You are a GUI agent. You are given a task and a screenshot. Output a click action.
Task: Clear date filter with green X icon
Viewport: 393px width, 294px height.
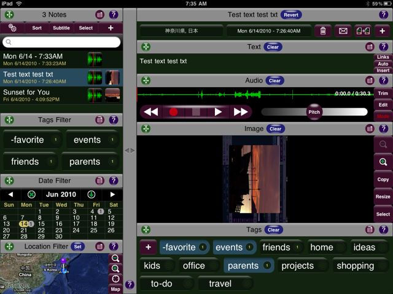(x=31, y=194)
